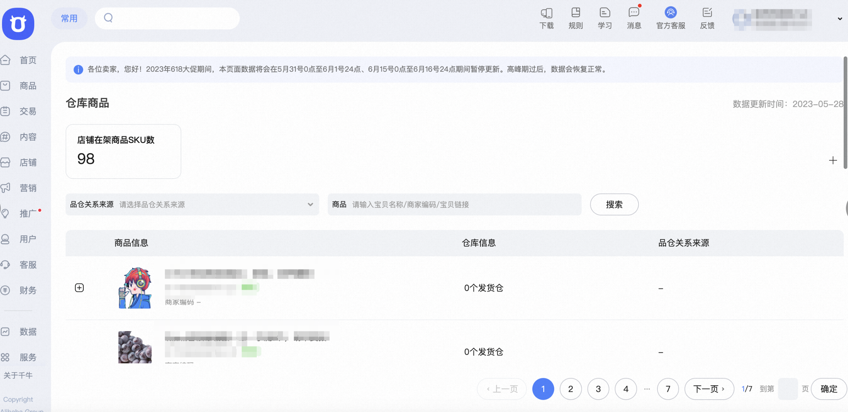The image size is (848, 412).
Task: Open the 下载 download icon
Action: point(546,19)
